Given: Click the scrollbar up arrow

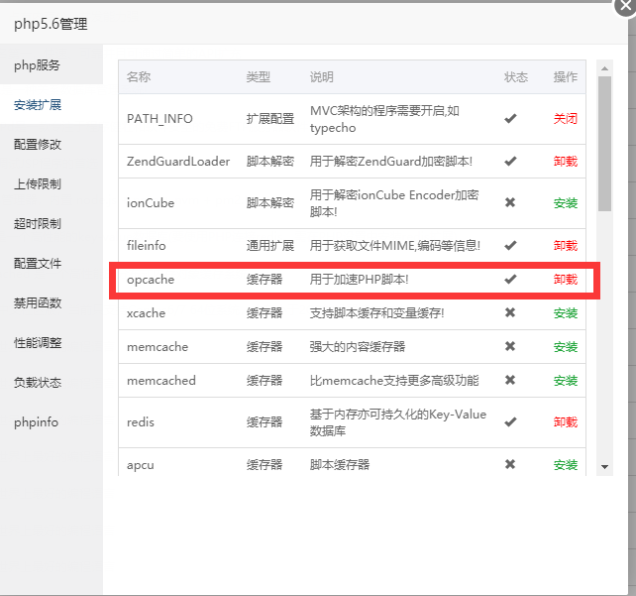Looking at the screenshot, I should [604, 68].
